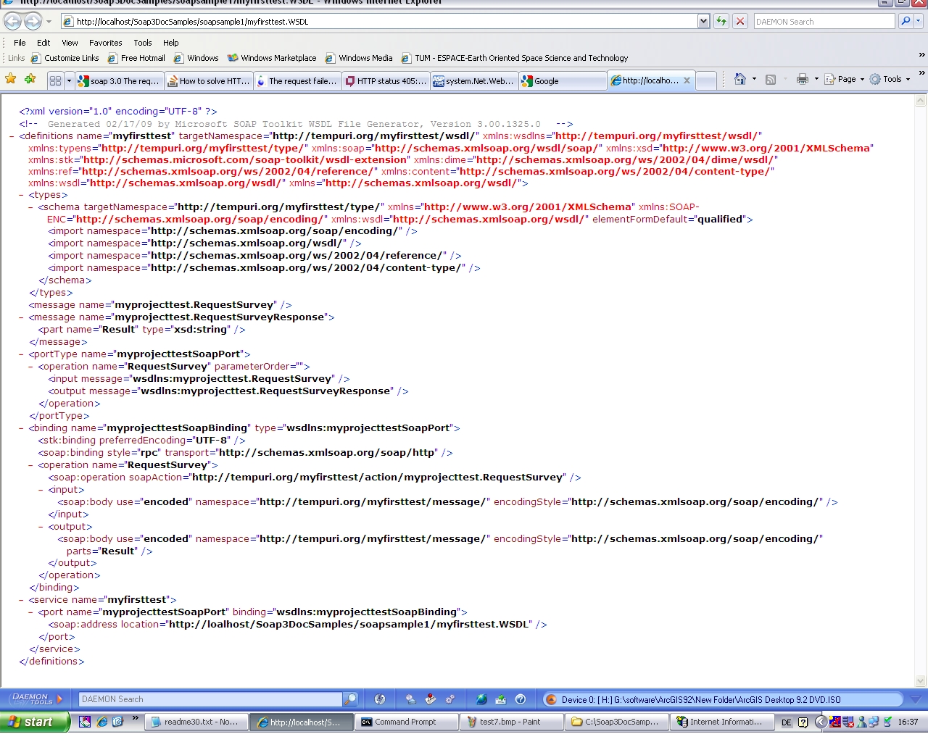Switch to 'system.Net.Web...' tab
This screenshot has height=742, width=928.
[474, 81]
